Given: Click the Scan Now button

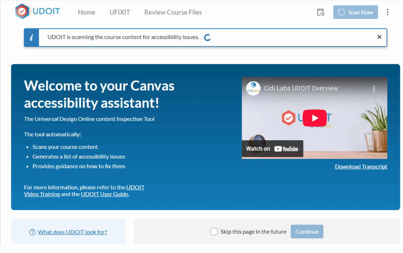Looking at the screenshot, I should point(355,12).
